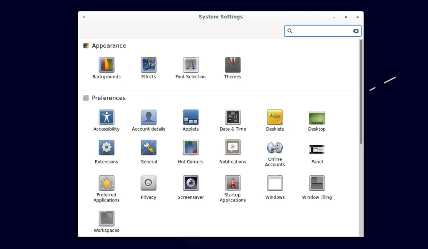Open the Extensions manager

click(107, 148)
